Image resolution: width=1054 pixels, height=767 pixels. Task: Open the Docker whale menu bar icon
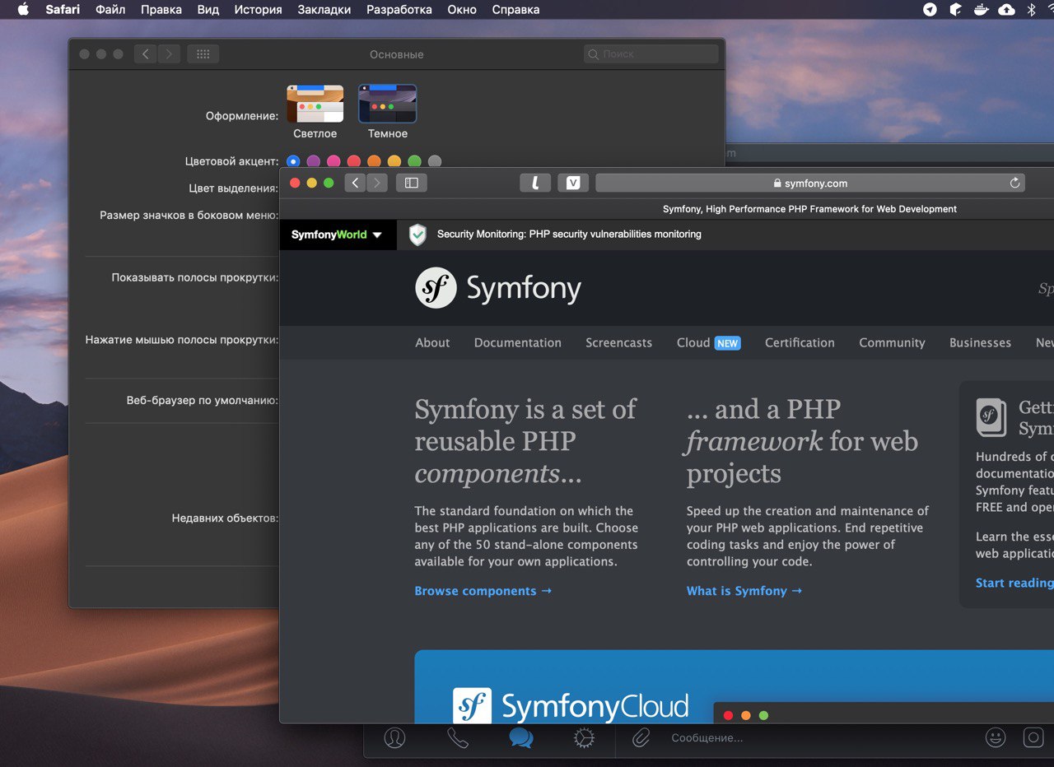point(981,10)
